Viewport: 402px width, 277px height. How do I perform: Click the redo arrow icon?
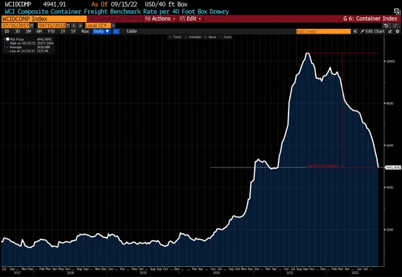click(x=395, y=25)
